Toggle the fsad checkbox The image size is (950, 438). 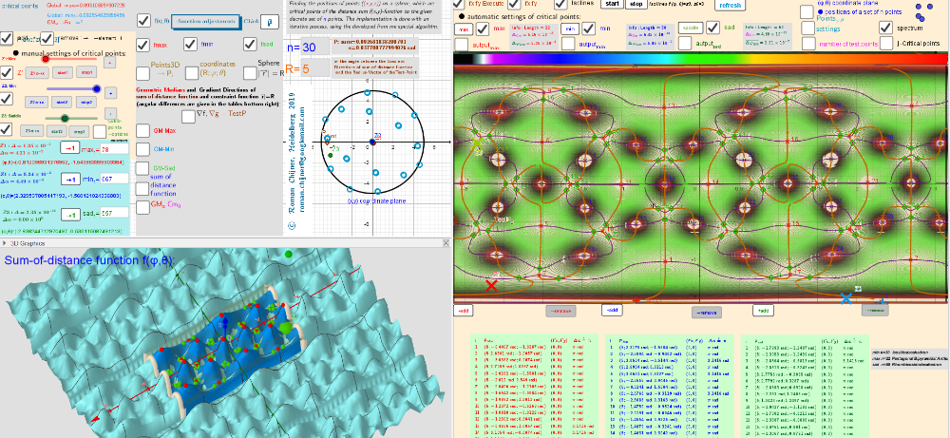coord(250,45)
